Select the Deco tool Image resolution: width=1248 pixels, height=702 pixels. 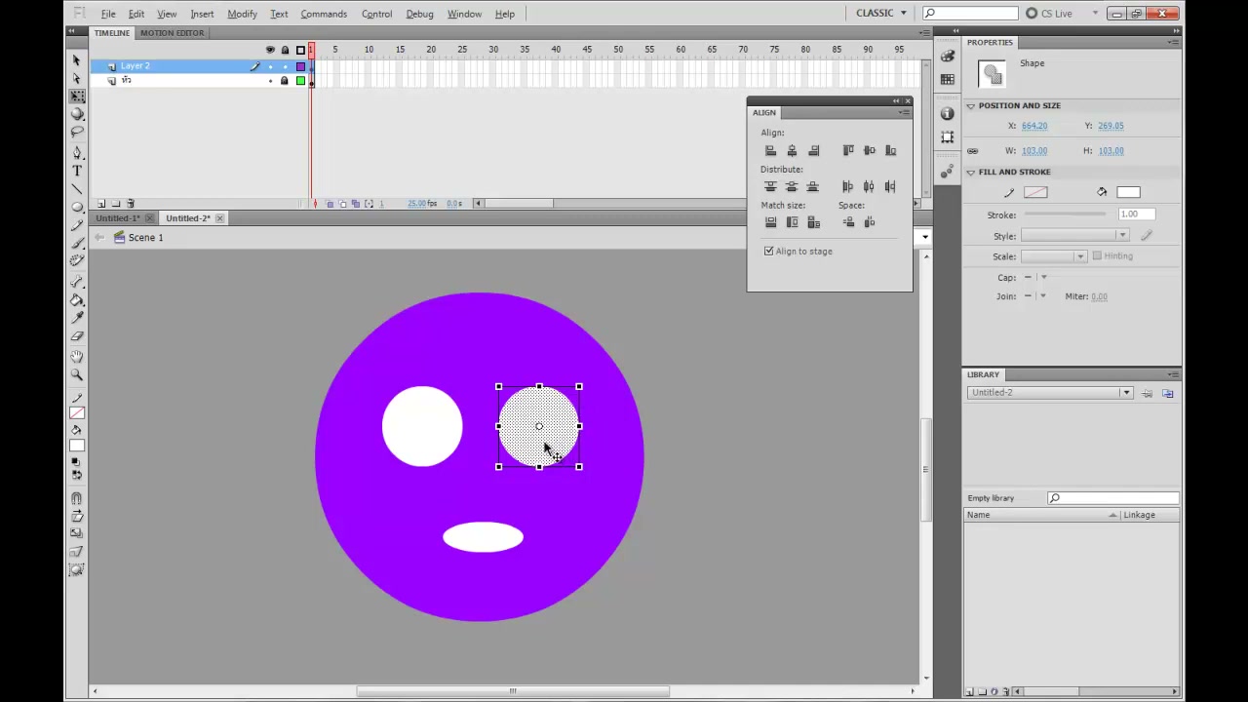(x=77, y=260)
